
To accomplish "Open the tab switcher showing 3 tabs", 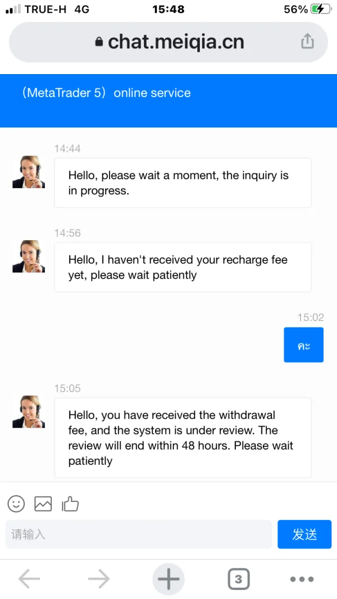I will tap(238, 579).
